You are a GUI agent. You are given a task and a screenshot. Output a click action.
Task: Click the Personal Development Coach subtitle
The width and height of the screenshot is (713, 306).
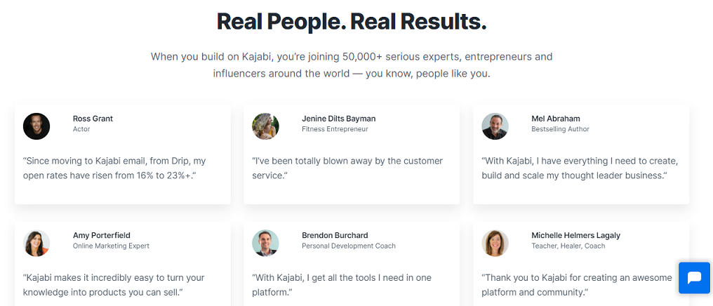tap(349, 246)
